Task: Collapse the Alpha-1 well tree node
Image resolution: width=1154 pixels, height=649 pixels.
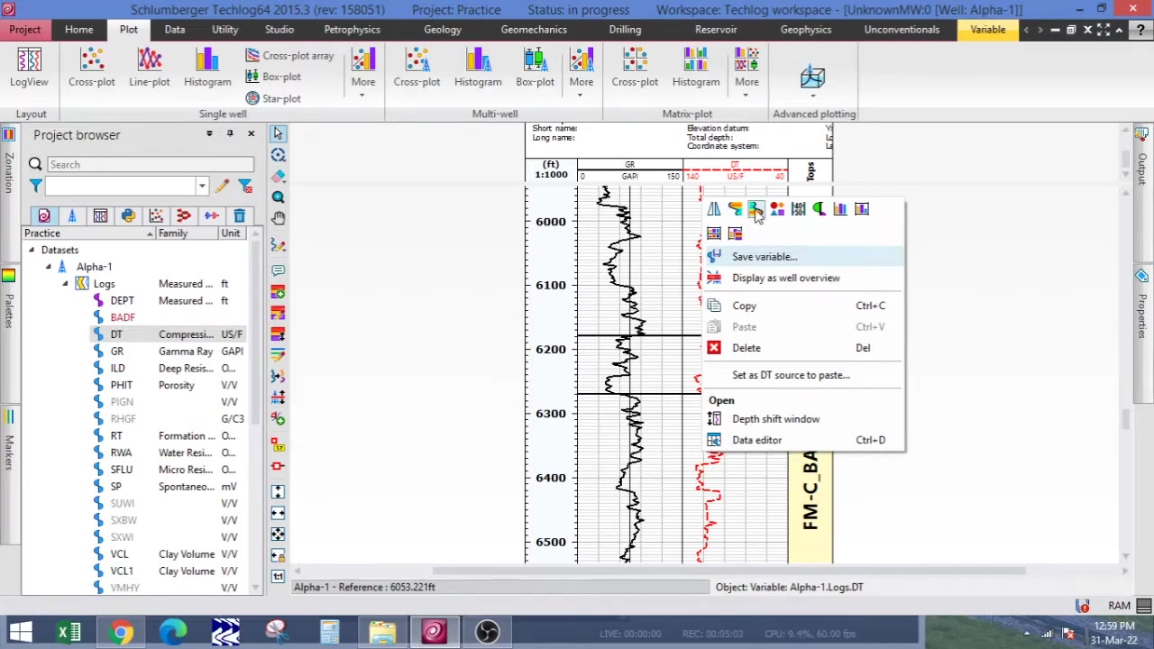Action: pyautogui.click(x=48, y=266)
